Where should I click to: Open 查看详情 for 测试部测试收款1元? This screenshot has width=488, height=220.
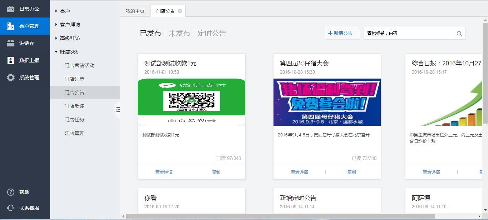164,172
